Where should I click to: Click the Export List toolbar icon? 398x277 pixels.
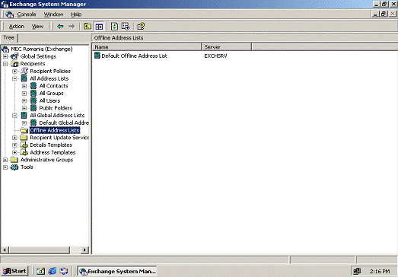click(x=126, y=26)
